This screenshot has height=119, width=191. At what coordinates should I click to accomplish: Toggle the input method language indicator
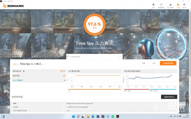point(171,116)
